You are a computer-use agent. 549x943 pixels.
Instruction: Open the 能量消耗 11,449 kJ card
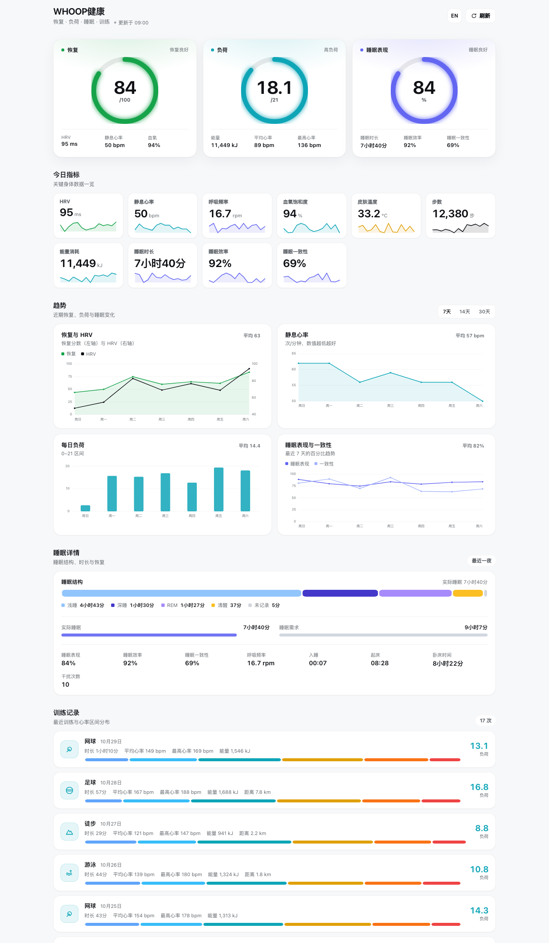[88, 265]
